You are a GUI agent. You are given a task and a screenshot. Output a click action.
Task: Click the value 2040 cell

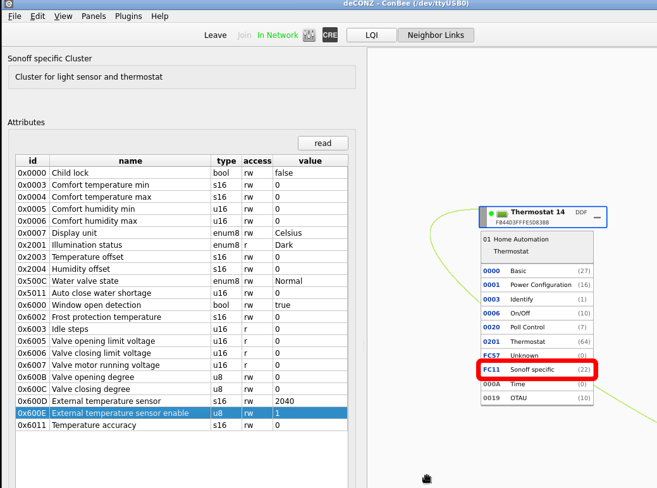[x=310, y=401]
